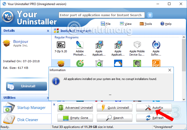Screen dimensions: 187x130
Task: Click the Ready status bar text
Action: tap(5, 127)
